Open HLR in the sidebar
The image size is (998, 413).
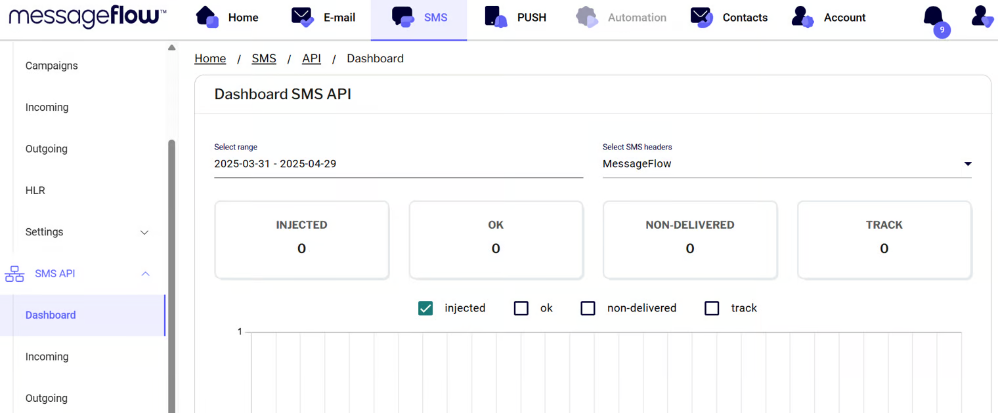(x=35, y=190)
